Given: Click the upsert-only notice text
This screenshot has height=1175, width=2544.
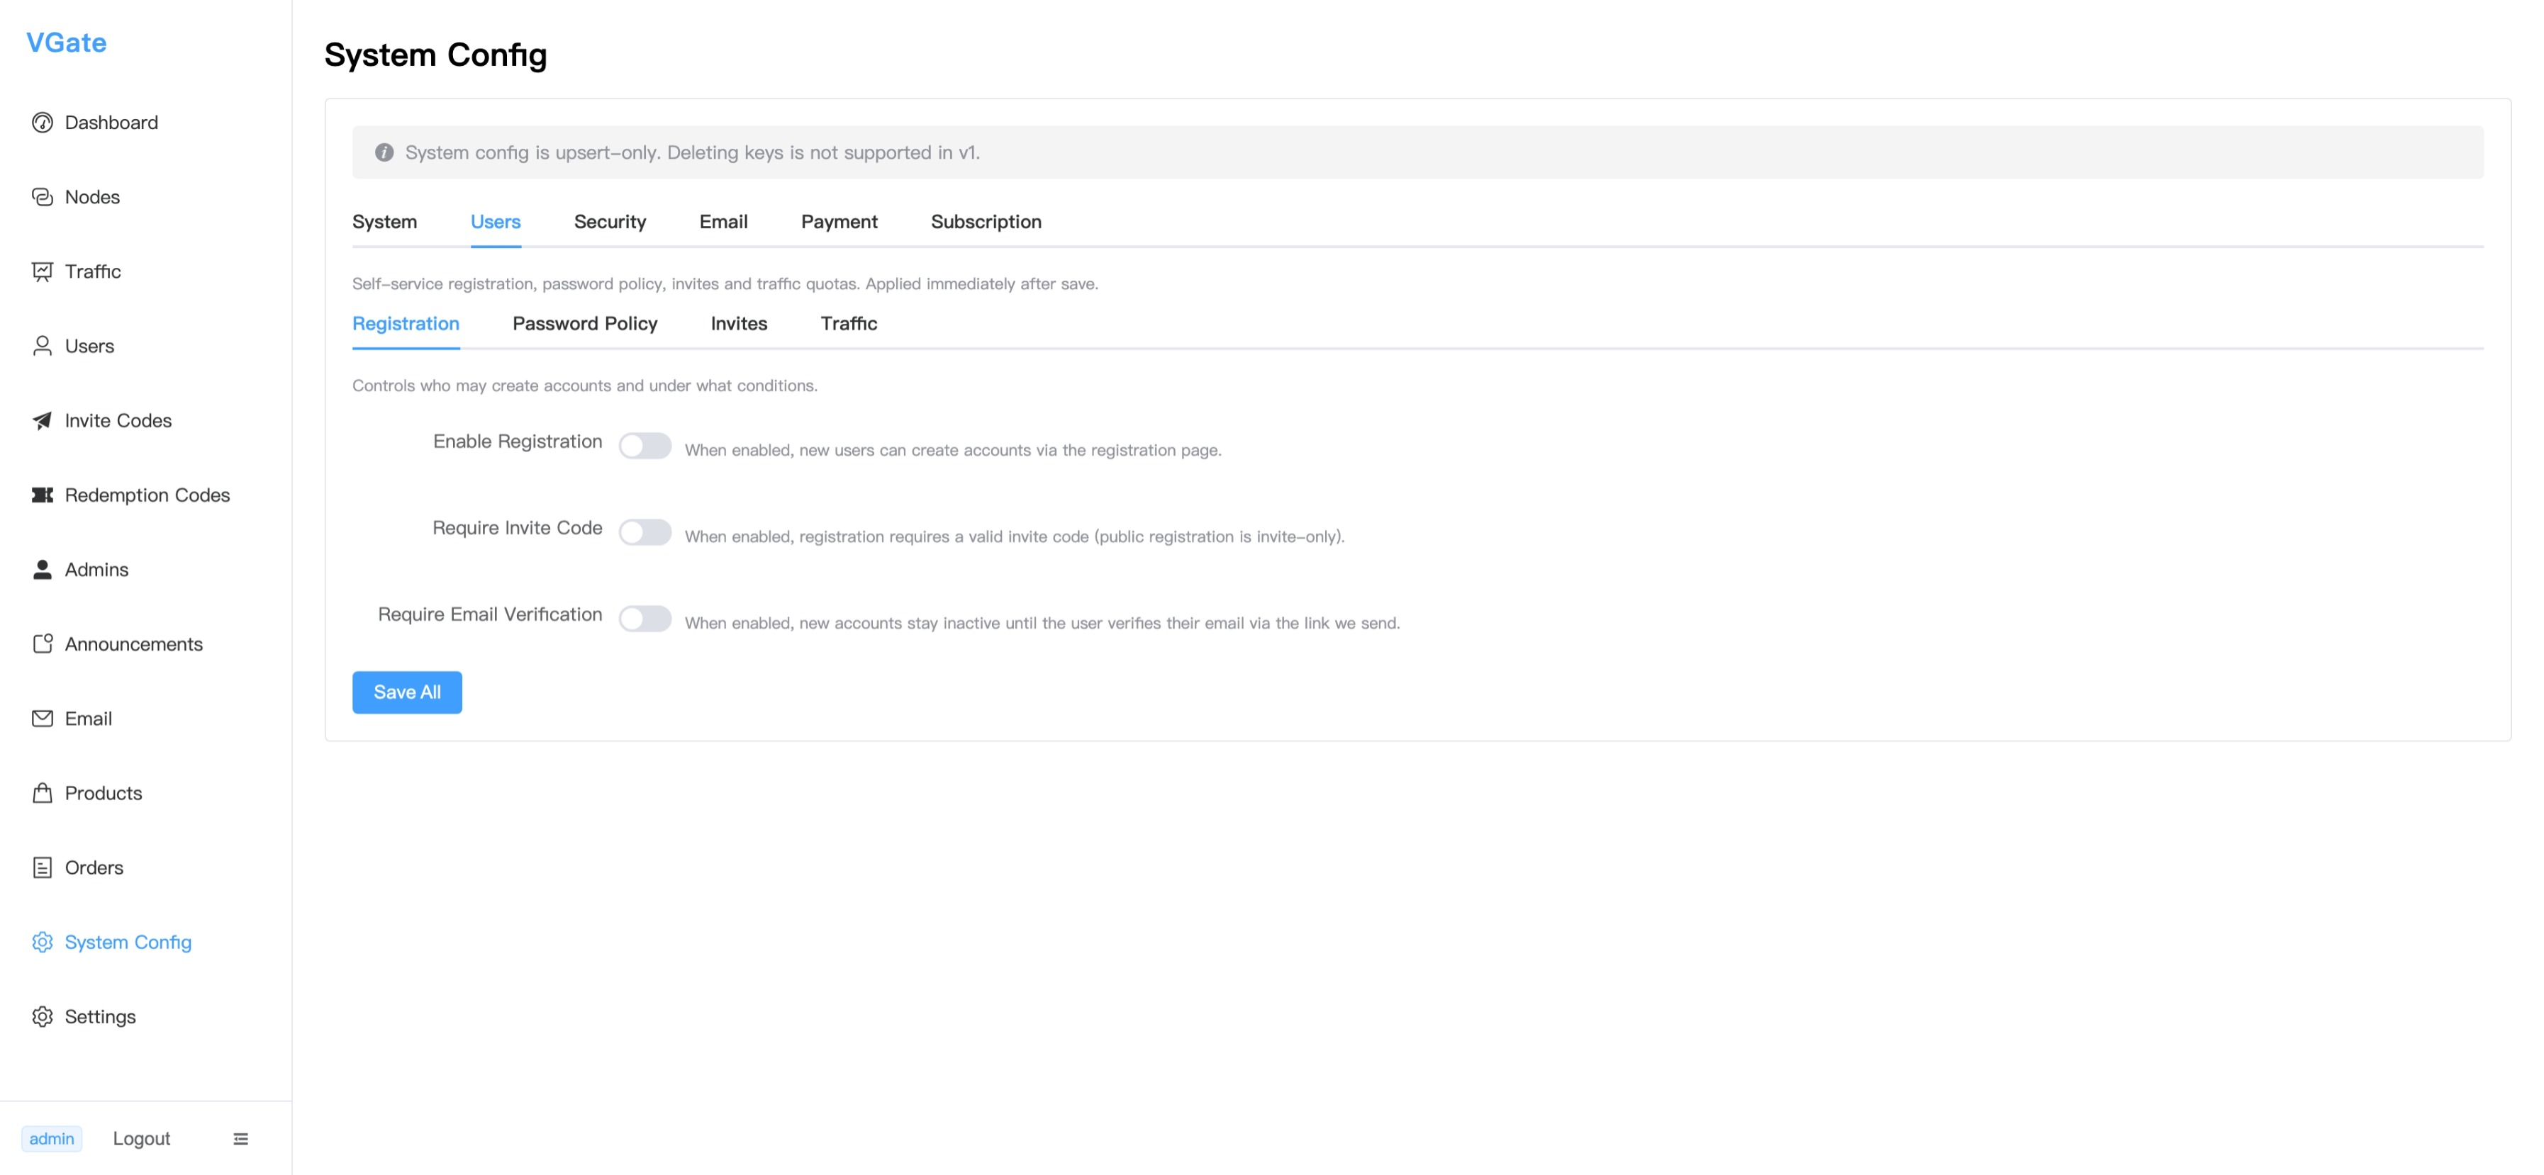Looking at the screenshot, I should [x=692, y=152].
